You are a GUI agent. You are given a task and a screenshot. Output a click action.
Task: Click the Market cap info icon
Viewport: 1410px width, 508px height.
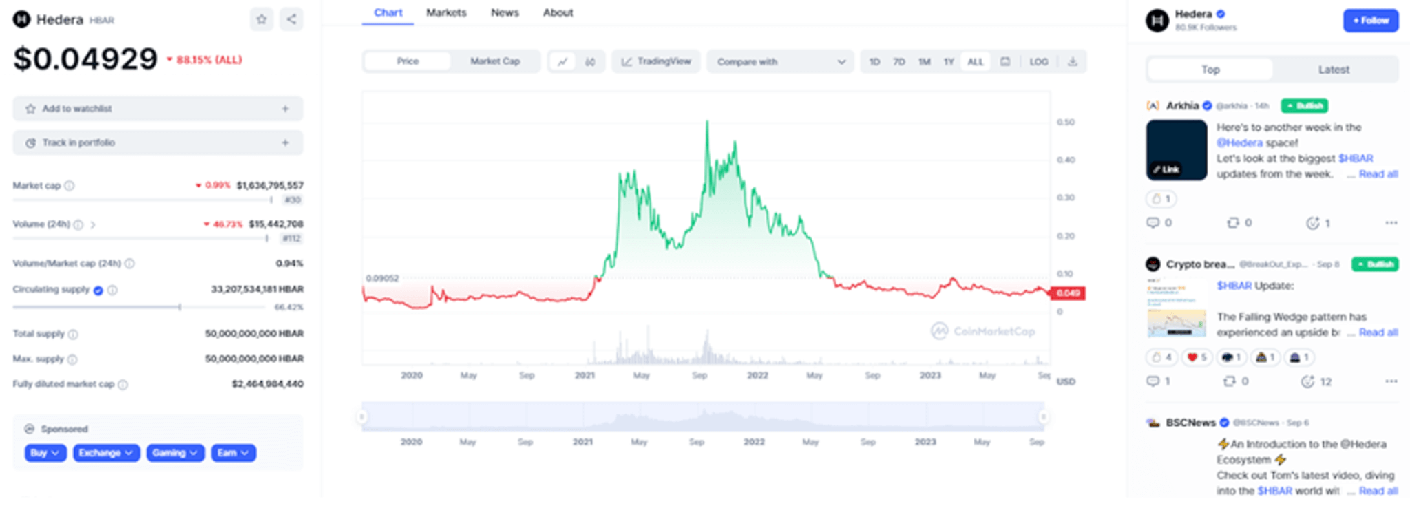[x=70, y=186]
